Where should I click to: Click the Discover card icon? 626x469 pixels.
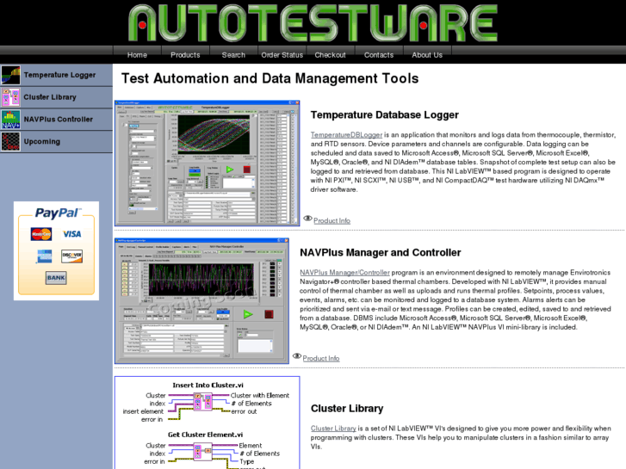tap(71, 256)
